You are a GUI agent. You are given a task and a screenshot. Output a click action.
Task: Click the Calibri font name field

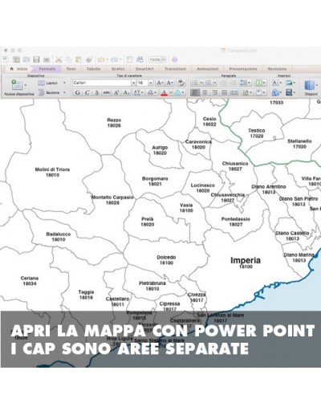coord(102,83)
